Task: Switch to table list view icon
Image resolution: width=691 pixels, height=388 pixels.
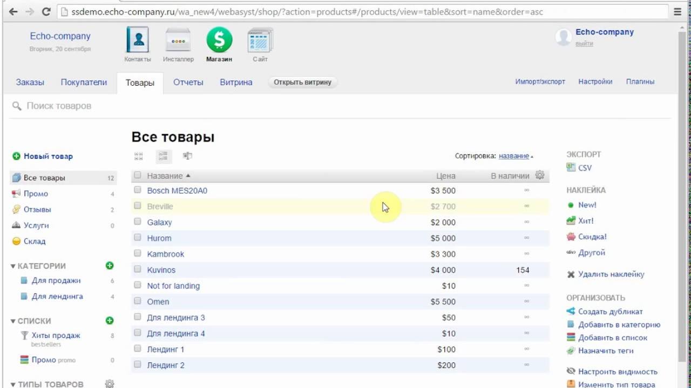Action: click(163, 156)
